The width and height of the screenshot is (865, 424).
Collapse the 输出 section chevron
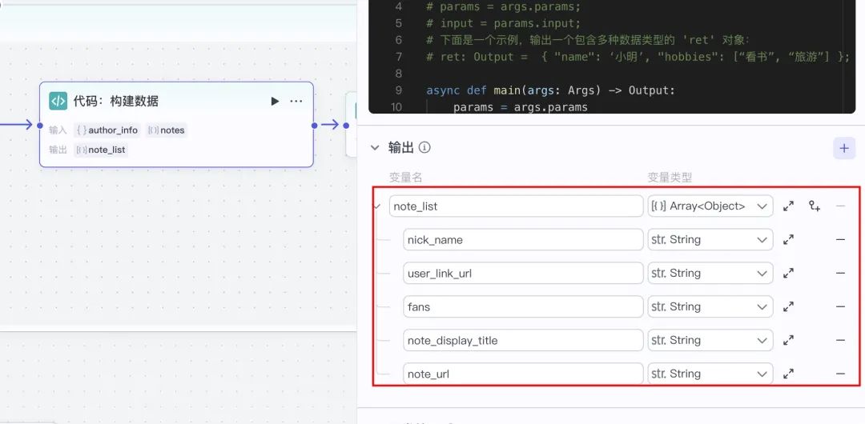pyautogui.click(x=375, y=148)
